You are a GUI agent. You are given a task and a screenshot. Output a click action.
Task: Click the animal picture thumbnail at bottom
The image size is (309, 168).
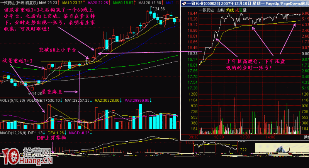[282, 147]
